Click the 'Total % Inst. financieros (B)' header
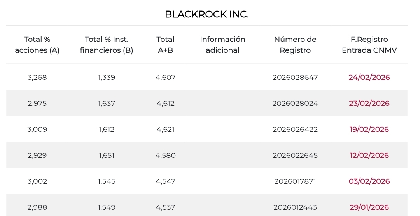The width and height of the screenshot is (420, 216). (107, 45)
